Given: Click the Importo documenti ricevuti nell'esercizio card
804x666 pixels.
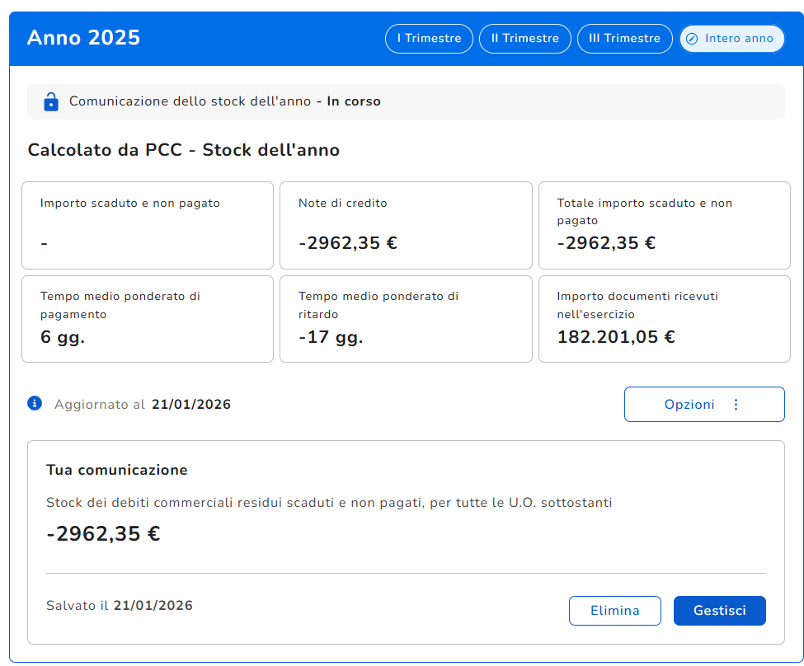Looking at the screenshot, I should (x=664, y=319).
